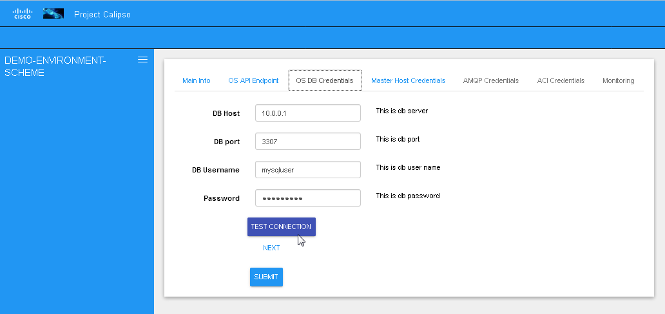The image size is (665, 314).
Task: Click the DB Host field label
Action: click(226, 113)
